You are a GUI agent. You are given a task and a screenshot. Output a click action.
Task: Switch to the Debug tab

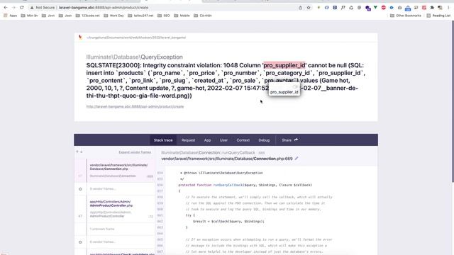264,140
